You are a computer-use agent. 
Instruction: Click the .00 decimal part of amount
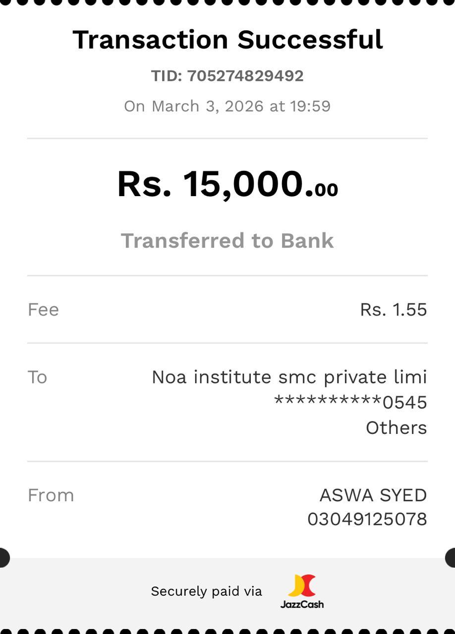326,190
